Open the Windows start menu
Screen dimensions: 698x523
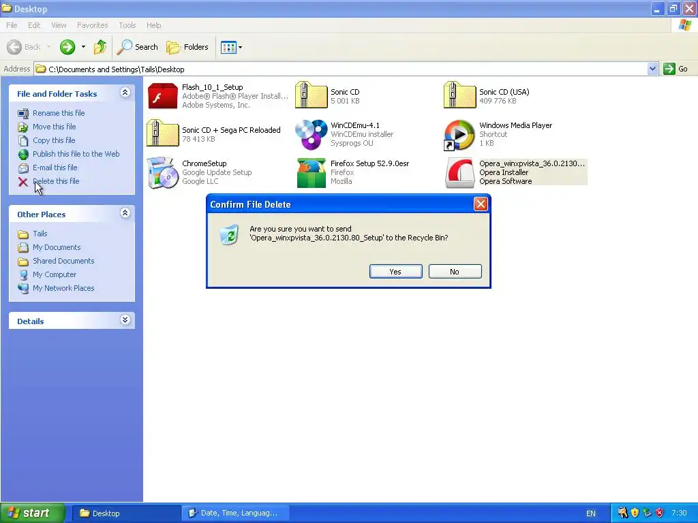33,513
